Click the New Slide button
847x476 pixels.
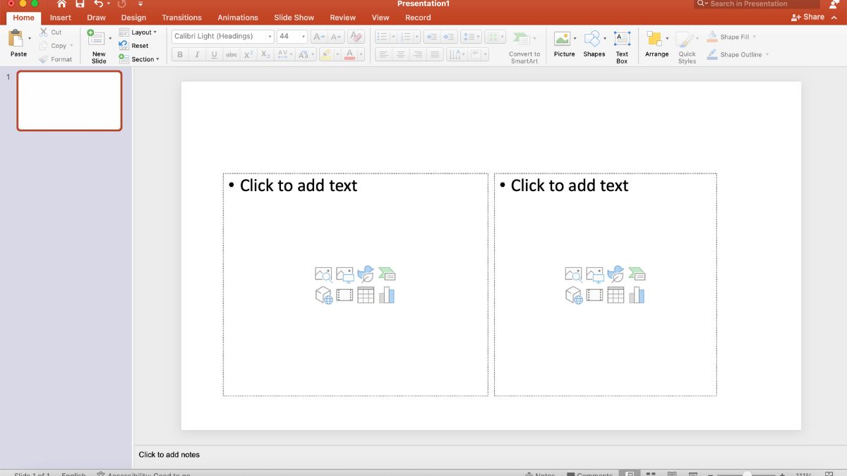point(97,44)
